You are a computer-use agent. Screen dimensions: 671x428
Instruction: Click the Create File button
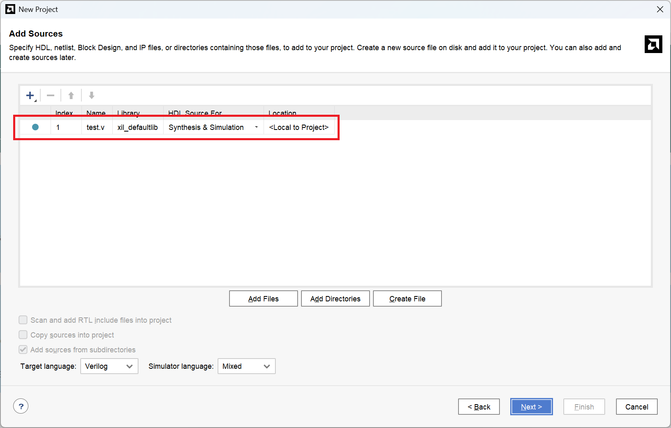pyautogui.click(x=407, y=298)
